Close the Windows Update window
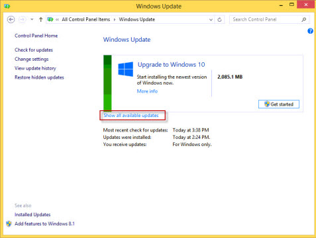The height and width of the screenshot is (238, 316). point(306,5)
